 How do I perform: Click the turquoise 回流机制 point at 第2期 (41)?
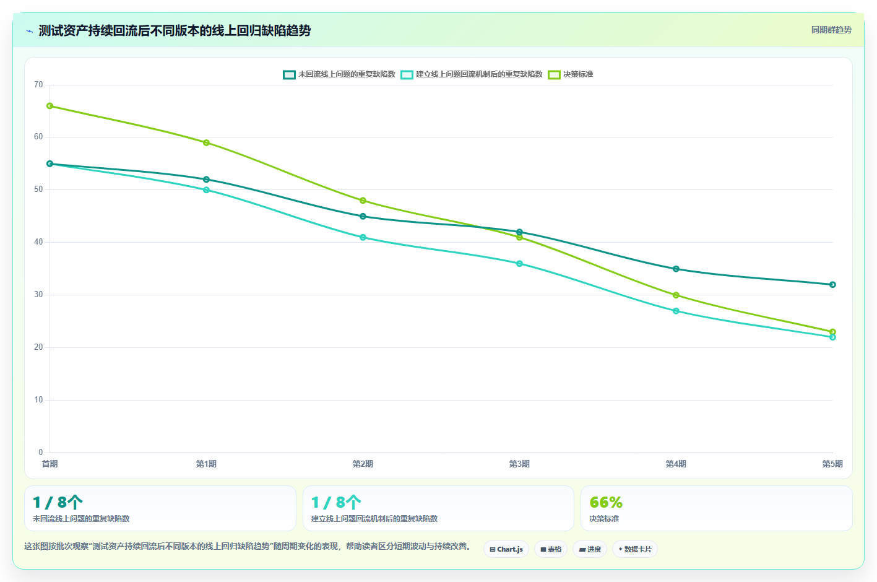point(363,237)
